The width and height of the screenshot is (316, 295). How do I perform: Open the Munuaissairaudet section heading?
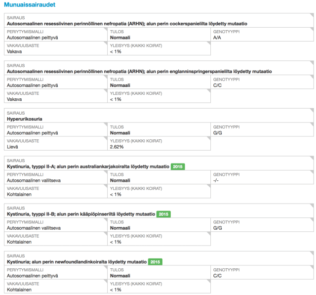coord(30,5)
